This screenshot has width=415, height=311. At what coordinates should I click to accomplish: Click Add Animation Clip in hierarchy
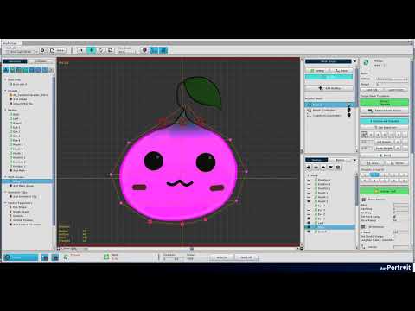click(x=24, y=196)
